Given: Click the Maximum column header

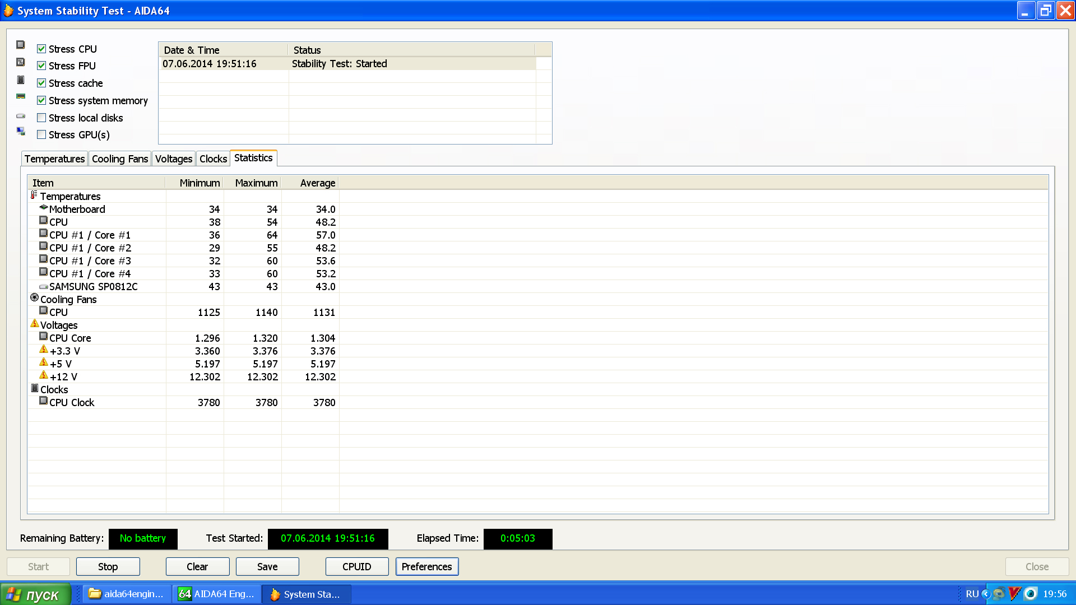Looking at the screenshot, I should 256,183.
